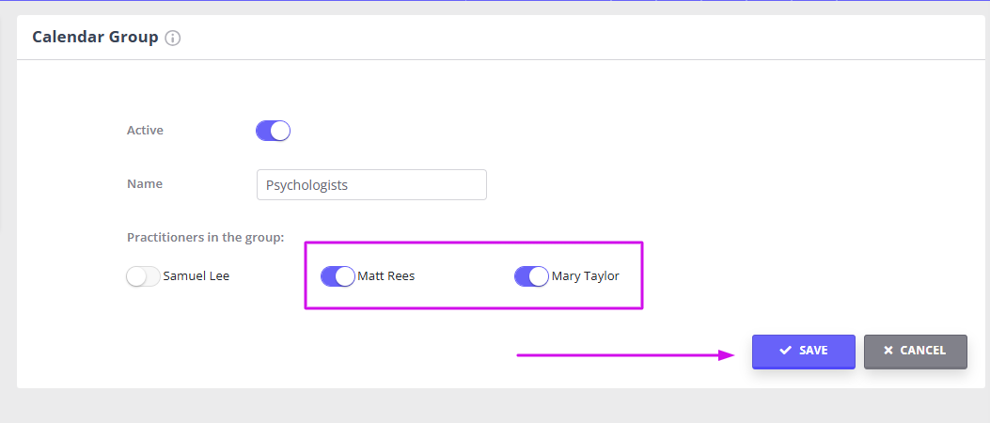
Task: Click the Name field label
Action: click(x=145, y=183)
